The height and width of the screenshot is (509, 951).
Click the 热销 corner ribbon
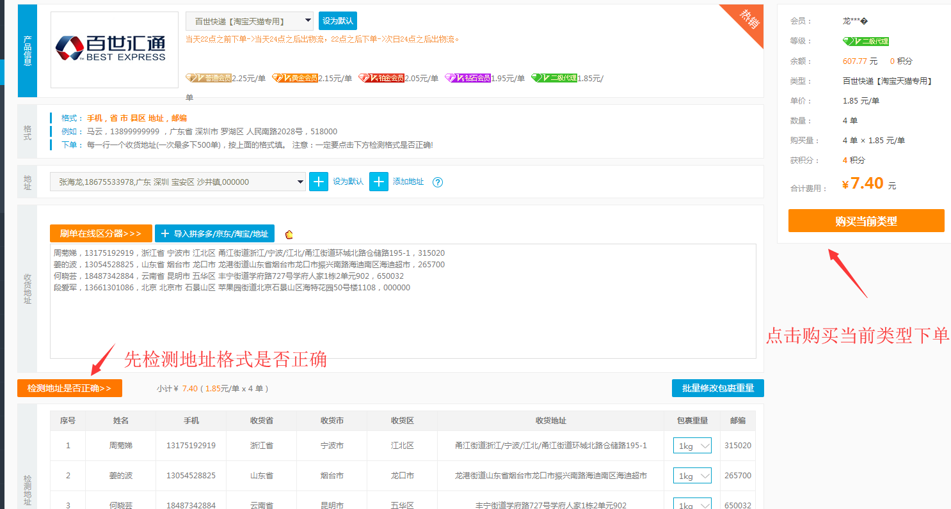[749, 19]
